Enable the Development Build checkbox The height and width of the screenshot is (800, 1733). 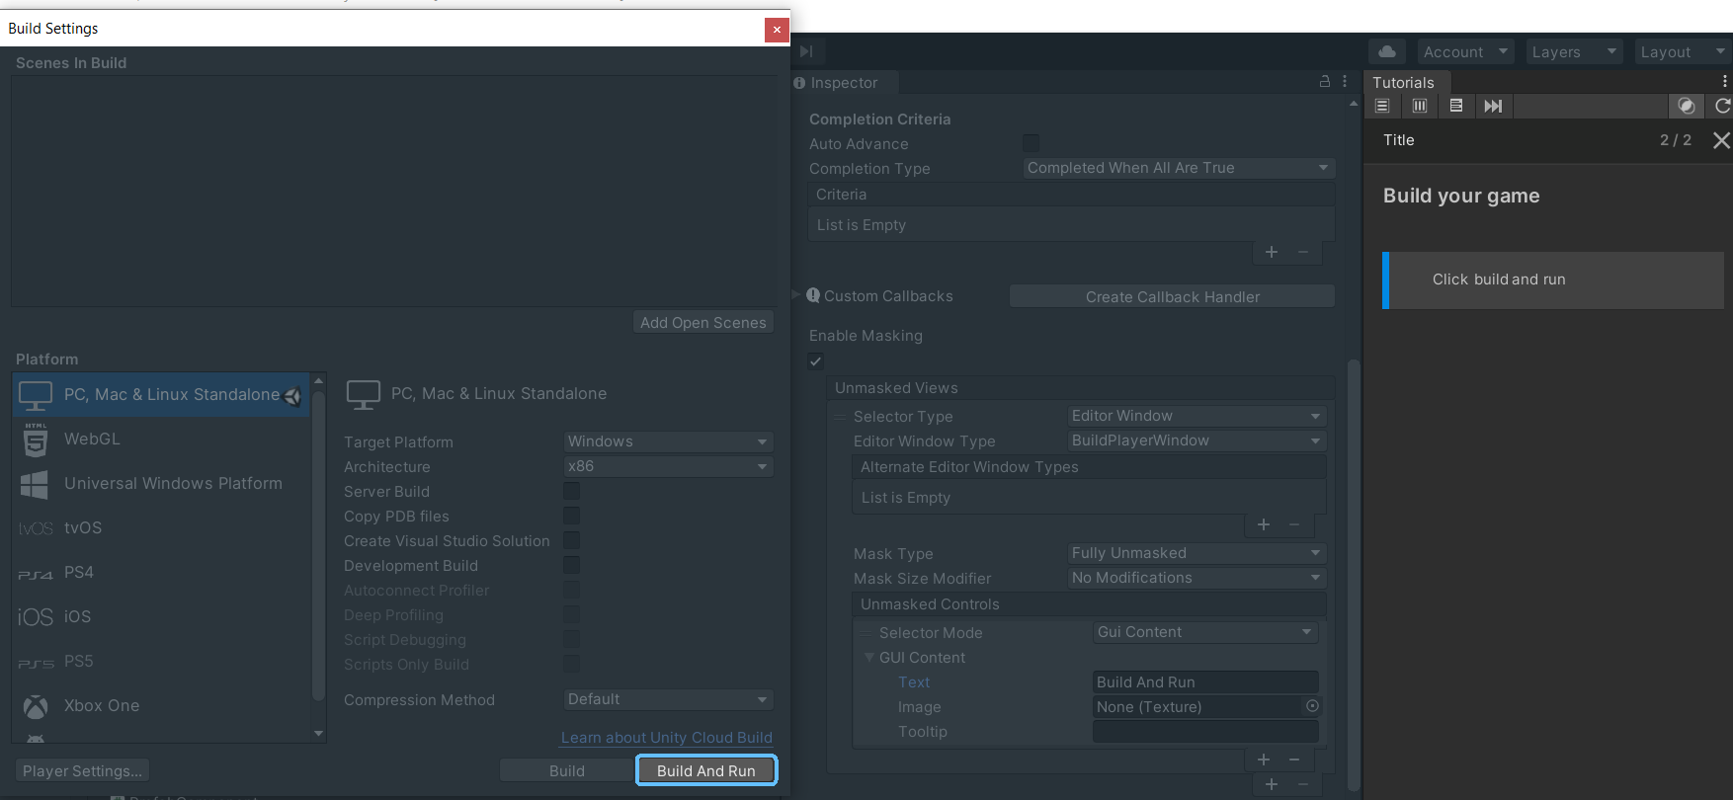571,565
